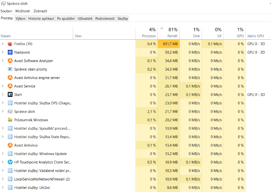Screen dimensions: 271x192
Task: Expand the Avast Software Analyzer row
Action: 3,61
